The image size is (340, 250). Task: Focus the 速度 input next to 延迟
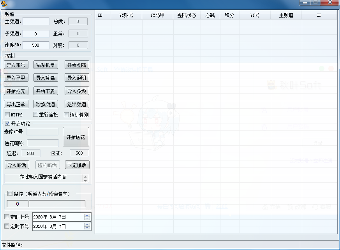click(x=79, y=153)
